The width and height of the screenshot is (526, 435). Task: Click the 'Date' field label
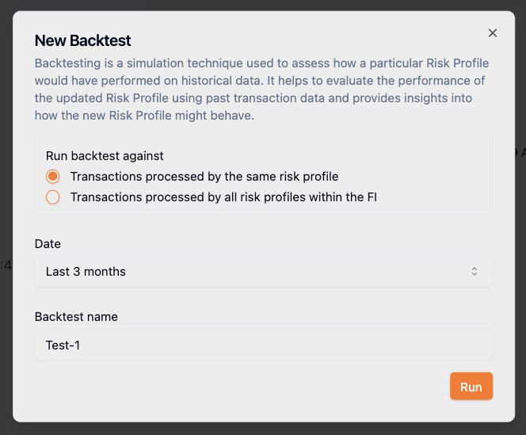pyautogui.click(x=48, y=244)
